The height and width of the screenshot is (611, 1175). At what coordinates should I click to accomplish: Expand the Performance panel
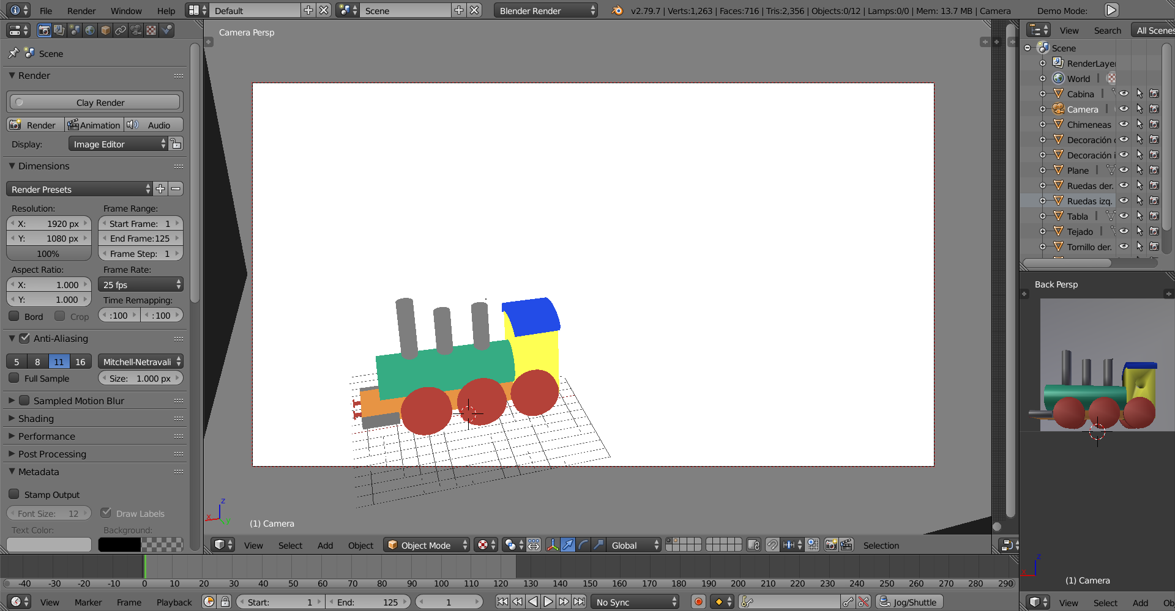pos(47,436)
